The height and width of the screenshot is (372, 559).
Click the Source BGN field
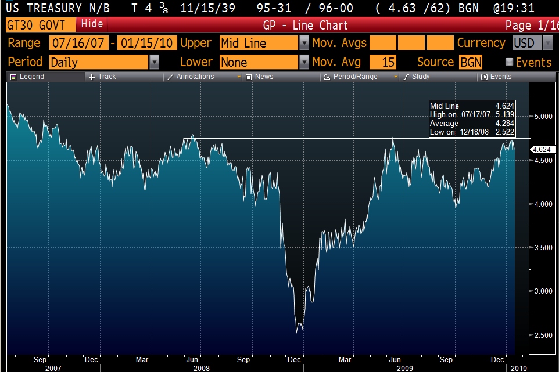[470, 62]
